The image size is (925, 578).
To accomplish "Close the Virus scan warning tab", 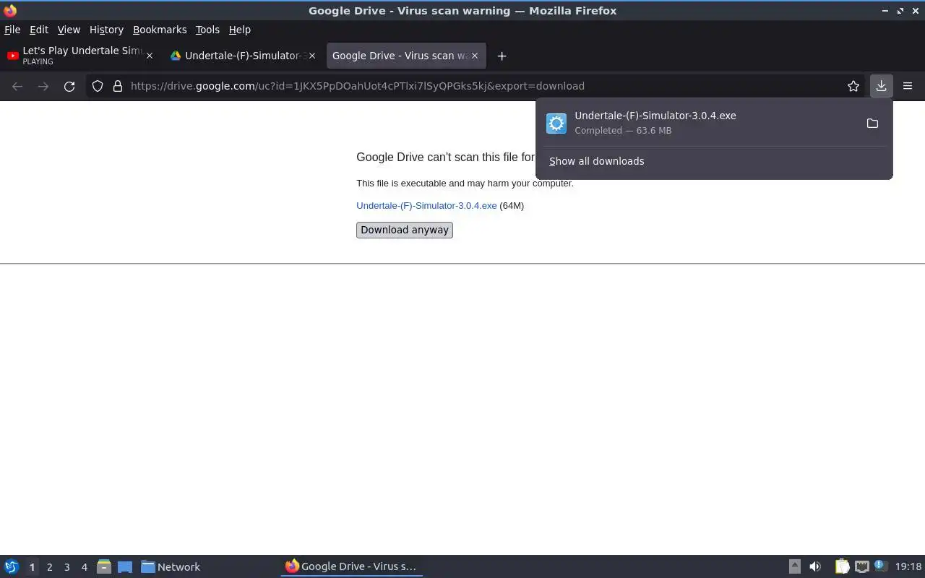I will tap(475, 56).
